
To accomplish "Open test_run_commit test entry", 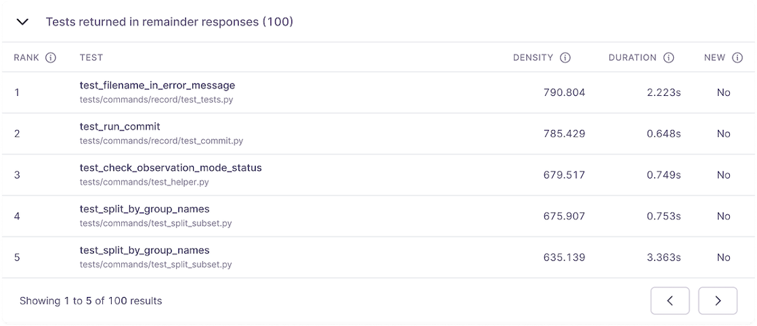I will [120, 126].
